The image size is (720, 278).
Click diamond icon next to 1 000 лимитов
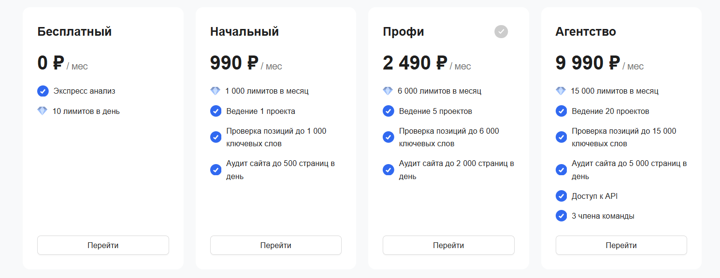(216, 91)
